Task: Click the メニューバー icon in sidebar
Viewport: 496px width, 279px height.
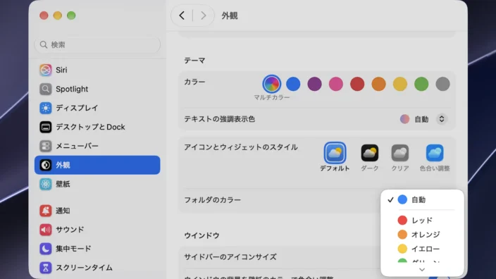Action: (46, 146)
